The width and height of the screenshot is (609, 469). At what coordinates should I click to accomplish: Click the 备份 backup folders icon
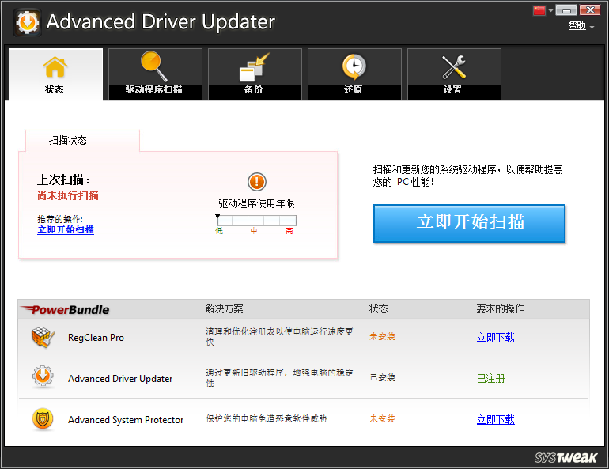tap(255, 66)
